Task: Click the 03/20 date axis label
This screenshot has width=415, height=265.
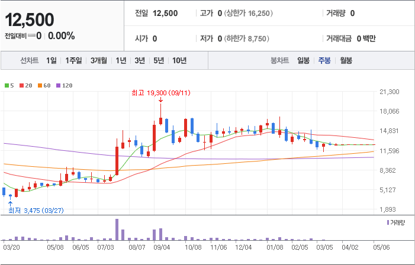Action: point(11,247)
